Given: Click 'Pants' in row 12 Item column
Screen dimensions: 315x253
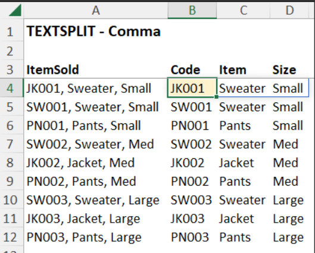Looking at the screenshot, I should click(244, 237).
